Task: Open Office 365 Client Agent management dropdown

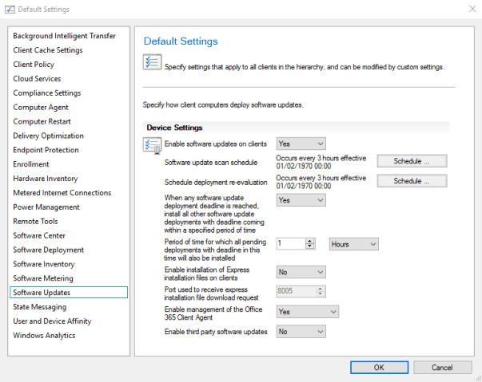Action: pyautogui.click(x=308, y=312)
